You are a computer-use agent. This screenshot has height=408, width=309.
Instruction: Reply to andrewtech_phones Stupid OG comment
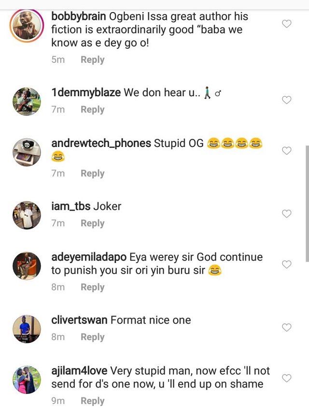click(x=92, y=174)
